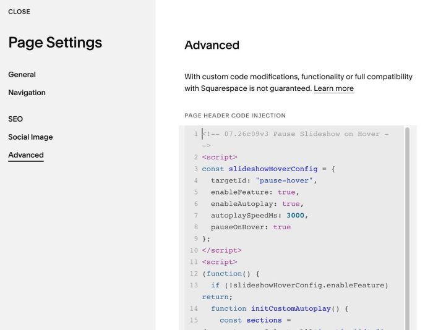Image resolution: width=433 pixels, height=330 pixels.
Task: Switch to the SEO tab
Action: [15, 119]
